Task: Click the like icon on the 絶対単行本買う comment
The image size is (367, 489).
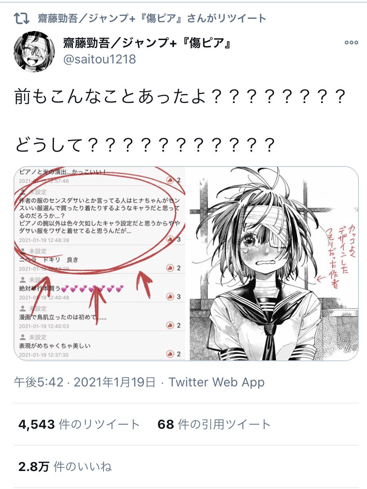Action: coord(170,296)
